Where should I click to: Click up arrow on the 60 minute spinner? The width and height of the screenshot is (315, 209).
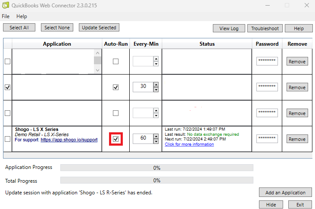pyautogui.click(x=156, y=137)
